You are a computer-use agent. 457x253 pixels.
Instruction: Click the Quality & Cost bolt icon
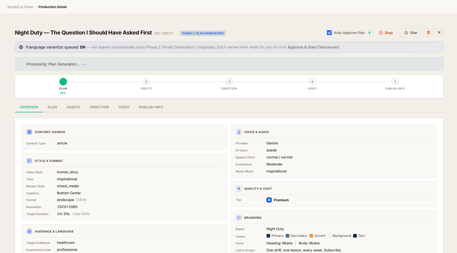(239, 189)
